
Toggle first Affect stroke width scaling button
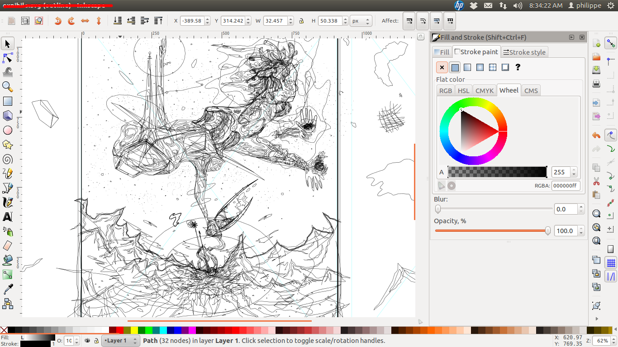(x=409, y=21)
